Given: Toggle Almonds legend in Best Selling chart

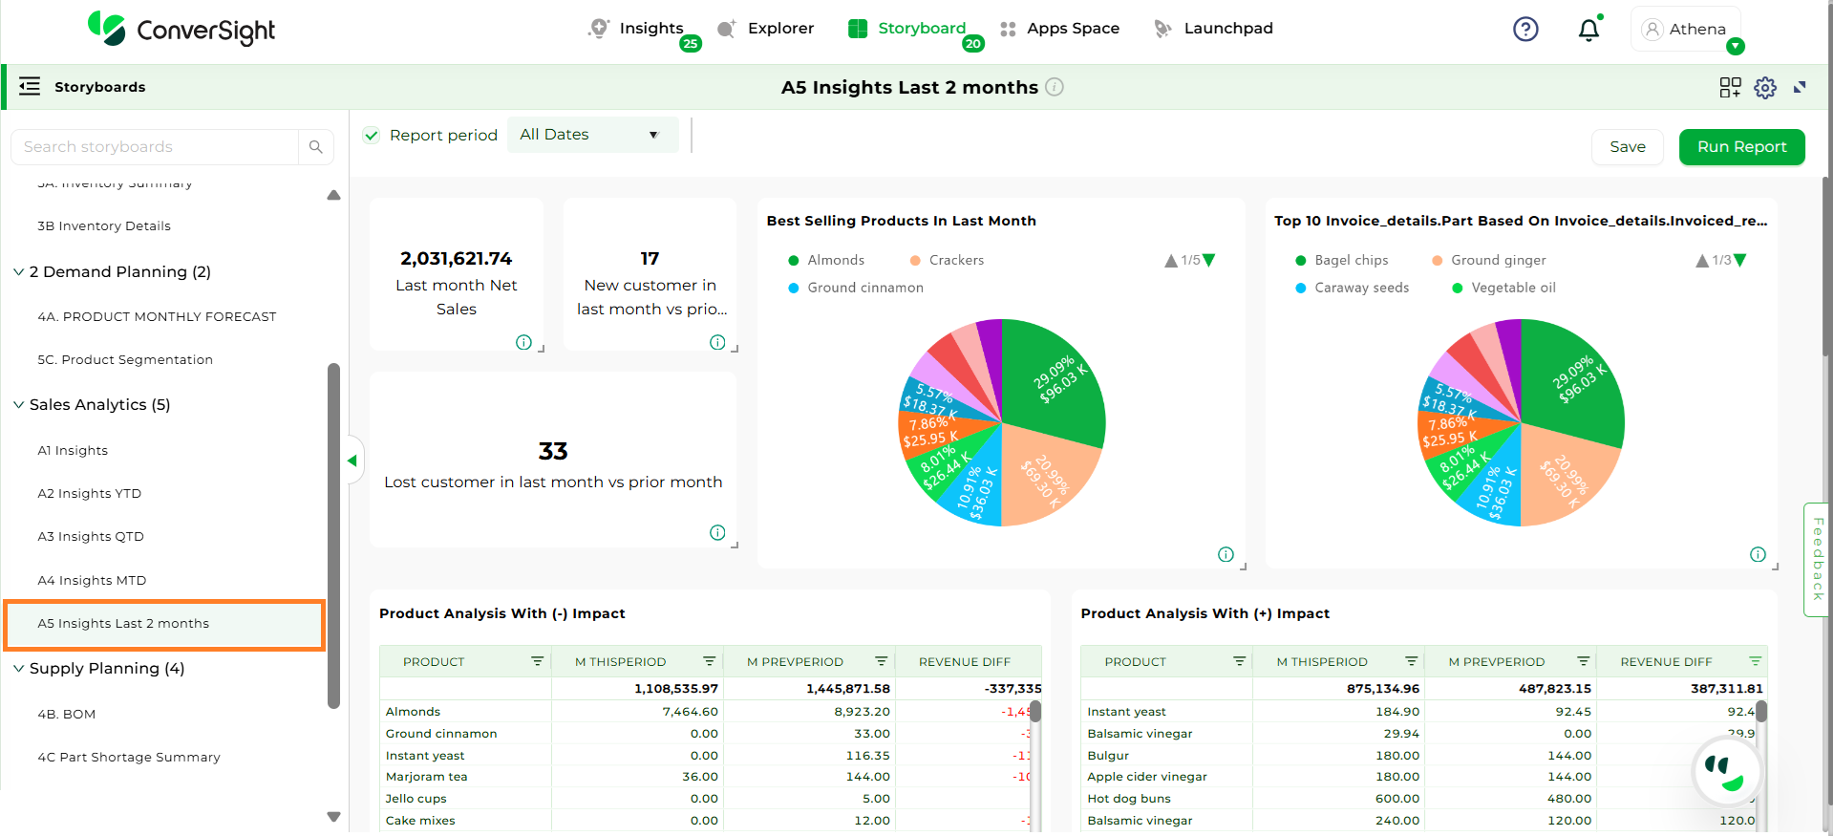Looking at the screenshot, I should pyautogui.click(x=826, y=260).
